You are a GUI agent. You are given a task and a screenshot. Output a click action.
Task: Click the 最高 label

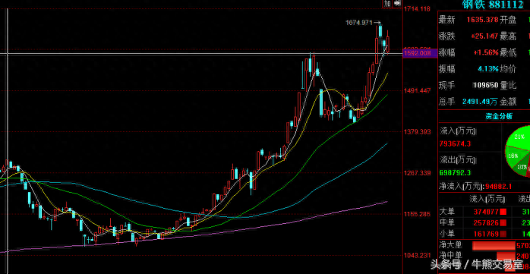pos(509,36)
